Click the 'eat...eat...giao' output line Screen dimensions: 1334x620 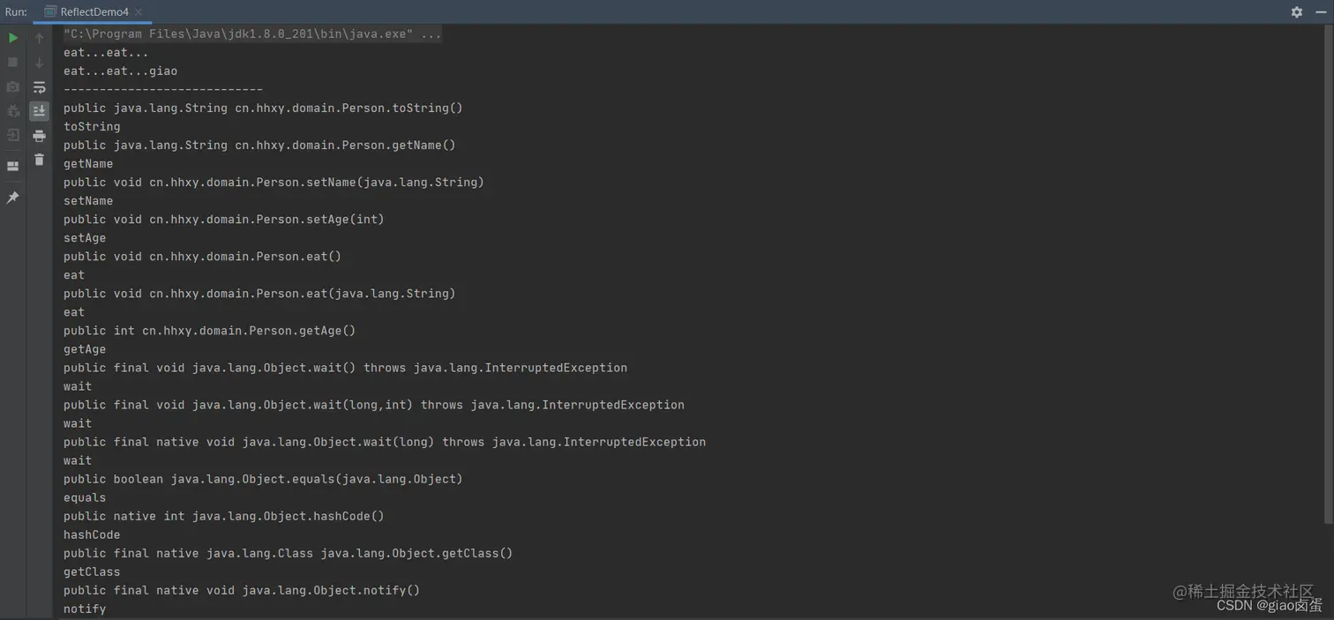tap(120, 71)
